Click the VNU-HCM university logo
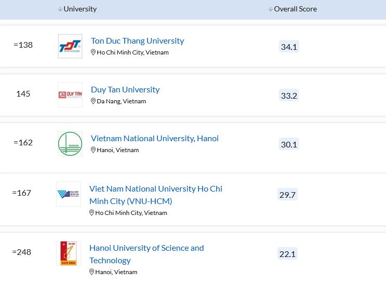Image resolution: width=386 pixels, height=284 pixels. click(69, 194)
